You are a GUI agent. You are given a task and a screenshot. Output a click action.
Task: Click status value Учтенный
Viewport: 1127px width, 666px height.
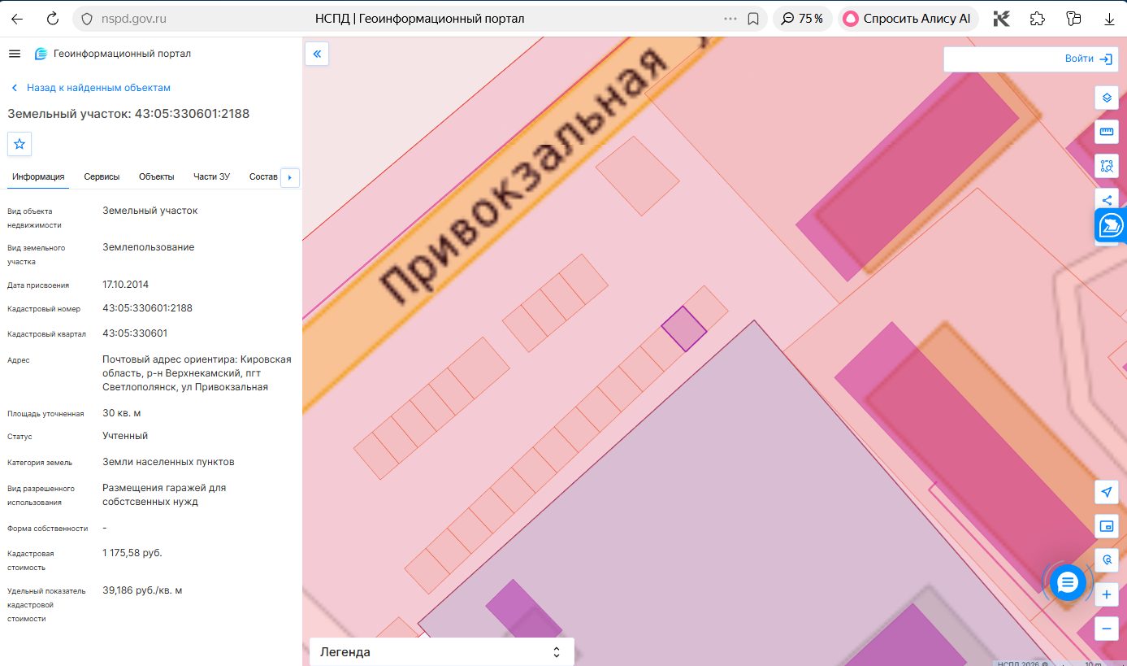(125, 436)
